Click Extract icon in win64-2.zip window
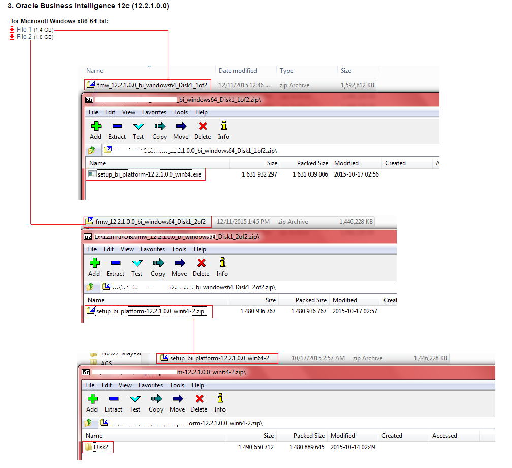512x468 pixels. pos(114,399)
